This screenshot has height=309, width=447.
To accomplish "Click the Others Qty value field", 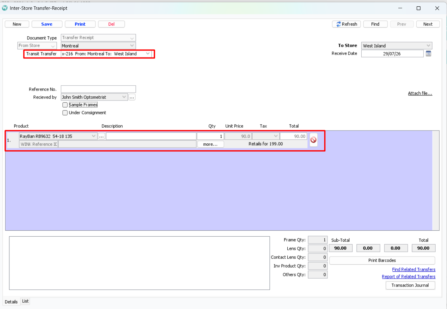I will (318, 275).
